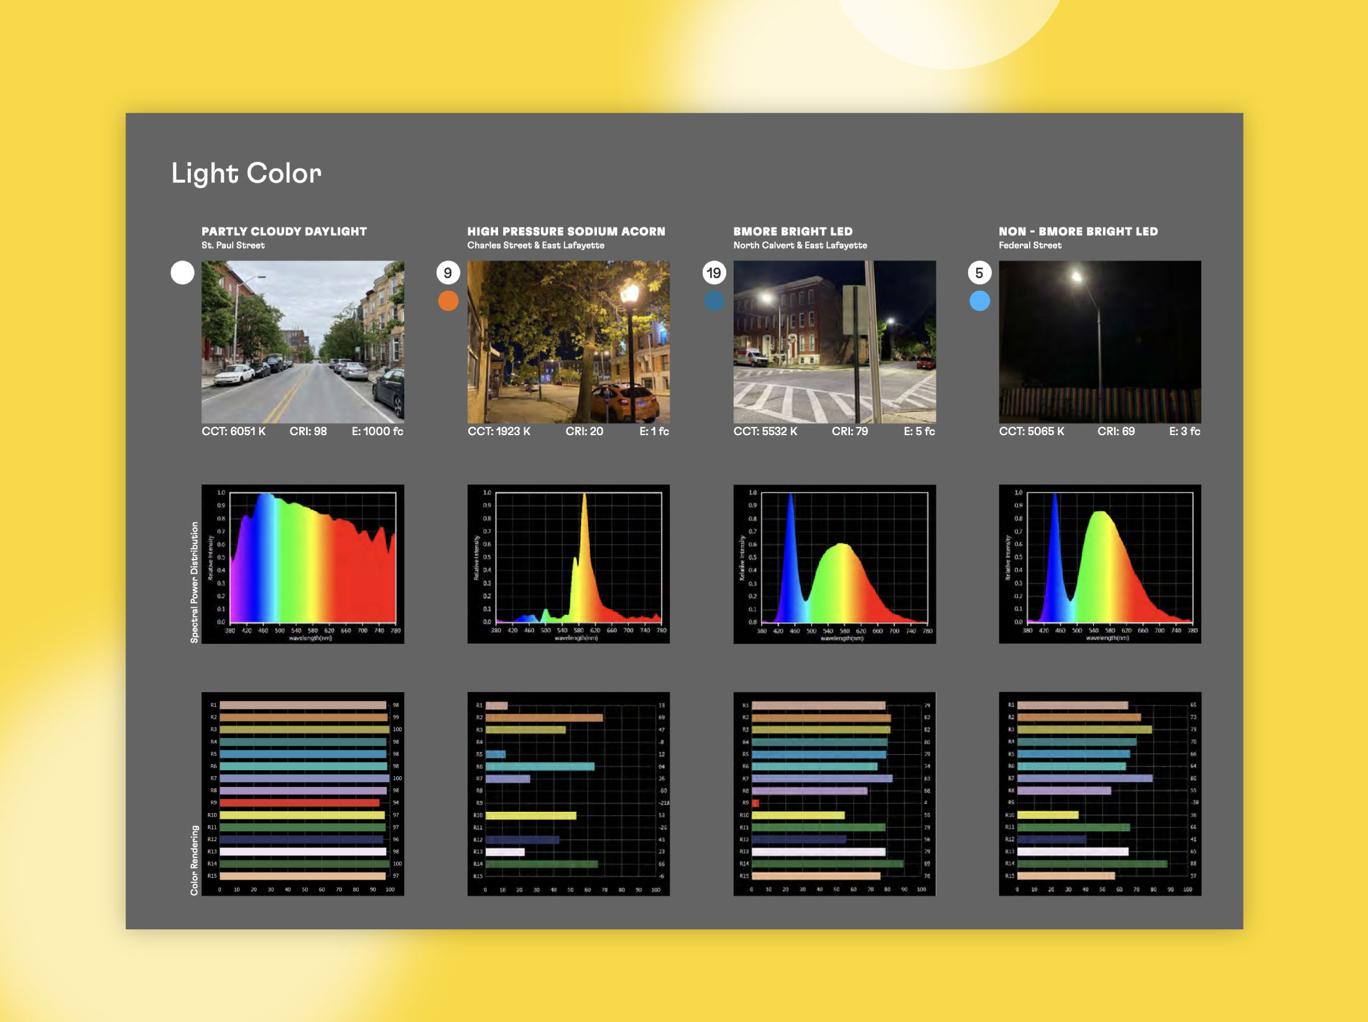Click the white circle beside daylight photo

[x=182, y=273]
